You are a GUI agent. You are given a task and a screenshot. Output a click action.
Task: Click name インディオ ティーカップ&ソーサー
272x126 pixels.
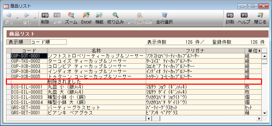(87, 71)
